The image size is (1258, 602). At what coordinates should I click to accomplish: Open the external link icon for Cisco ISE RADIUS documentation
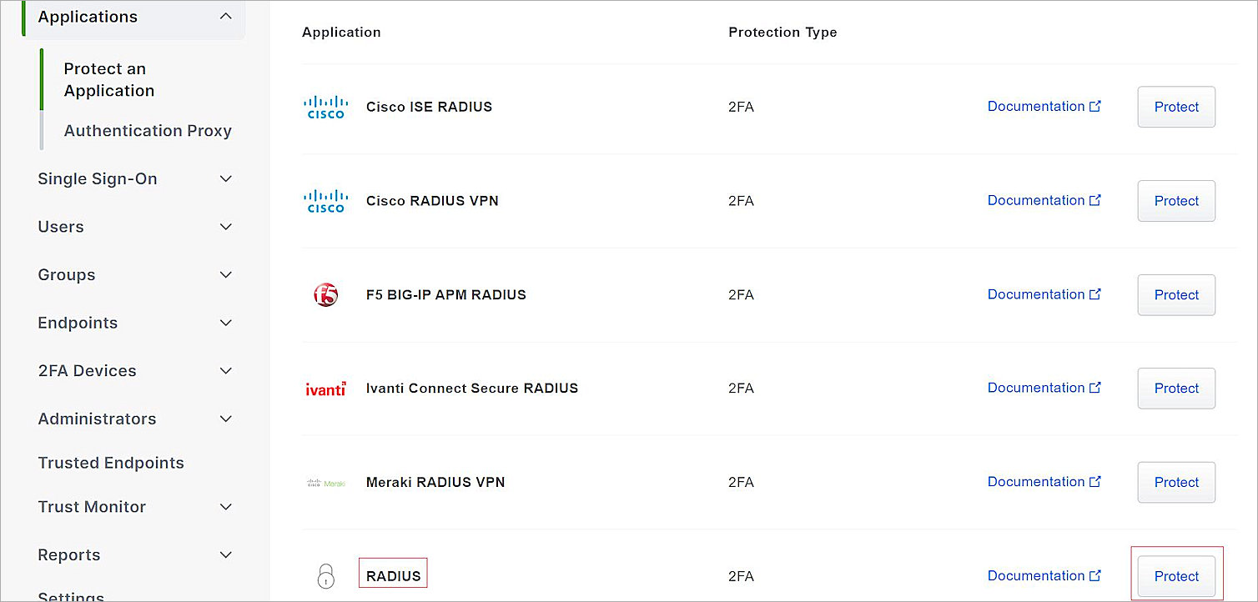click(1094, 105)
